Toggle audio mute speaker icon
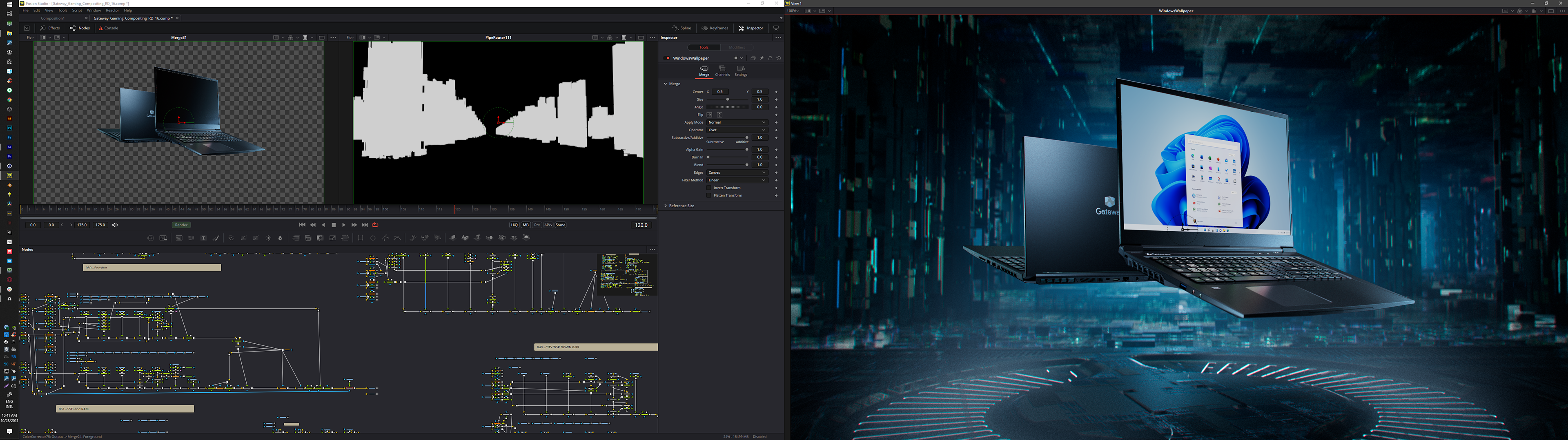The image size is (1568, 440). click(115, 225)
